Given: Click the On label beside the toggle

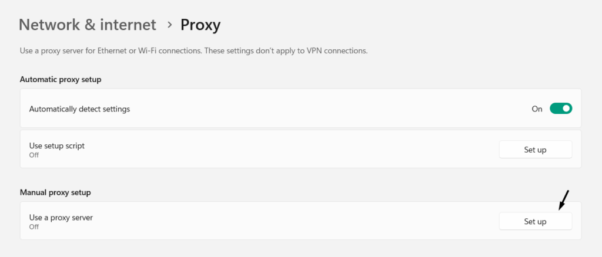Looking at the screenshot, I should (537, 109).
